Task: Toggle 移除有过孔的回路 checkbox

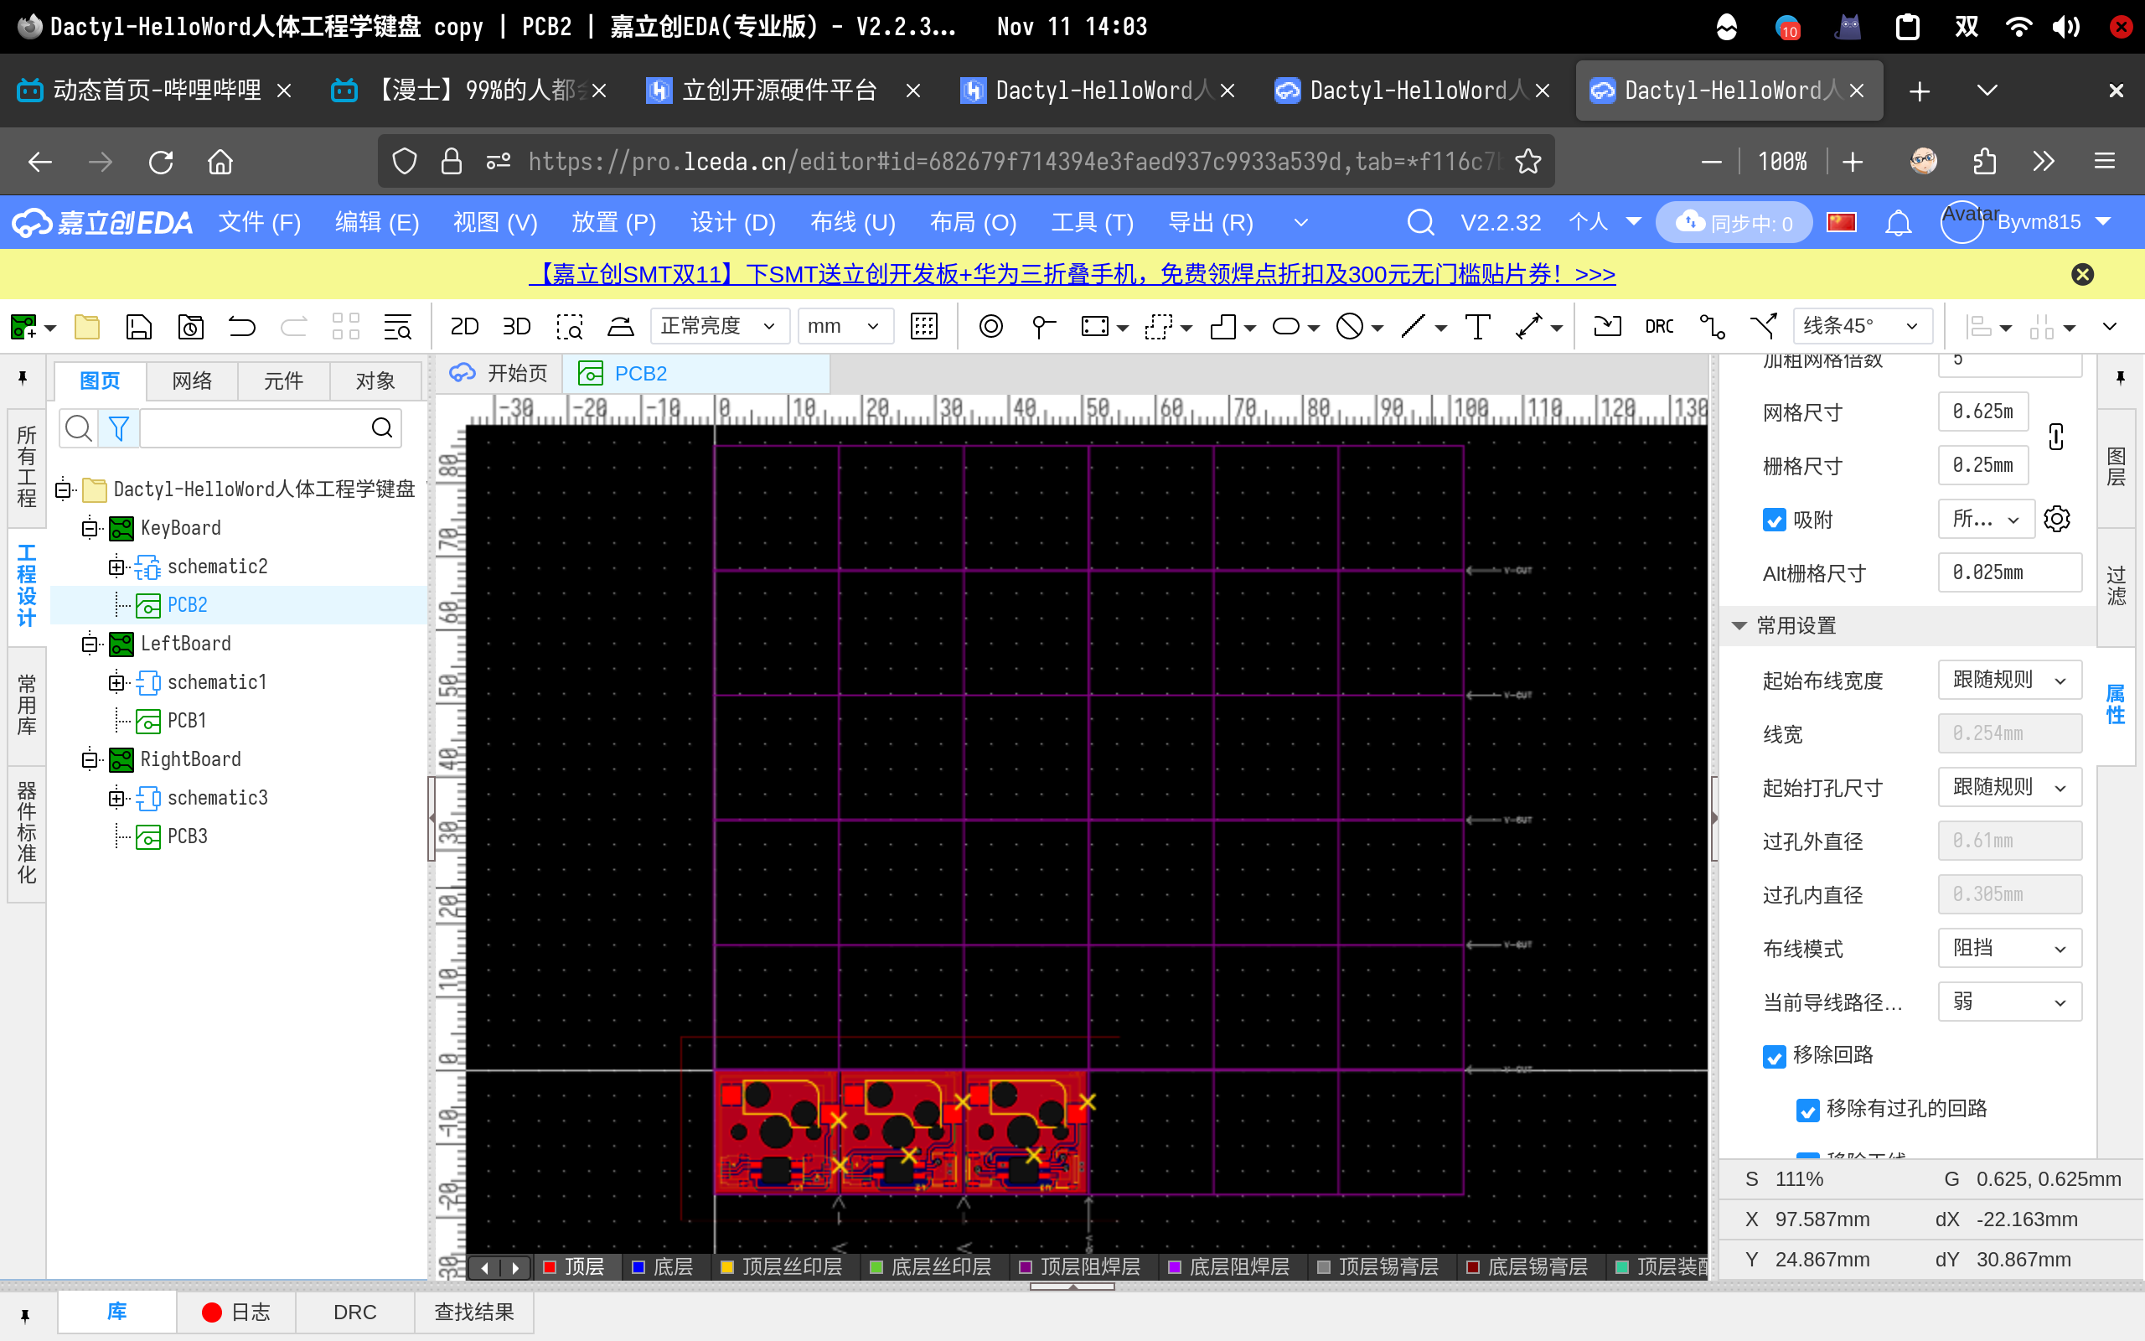Action: [1807, 1110]
